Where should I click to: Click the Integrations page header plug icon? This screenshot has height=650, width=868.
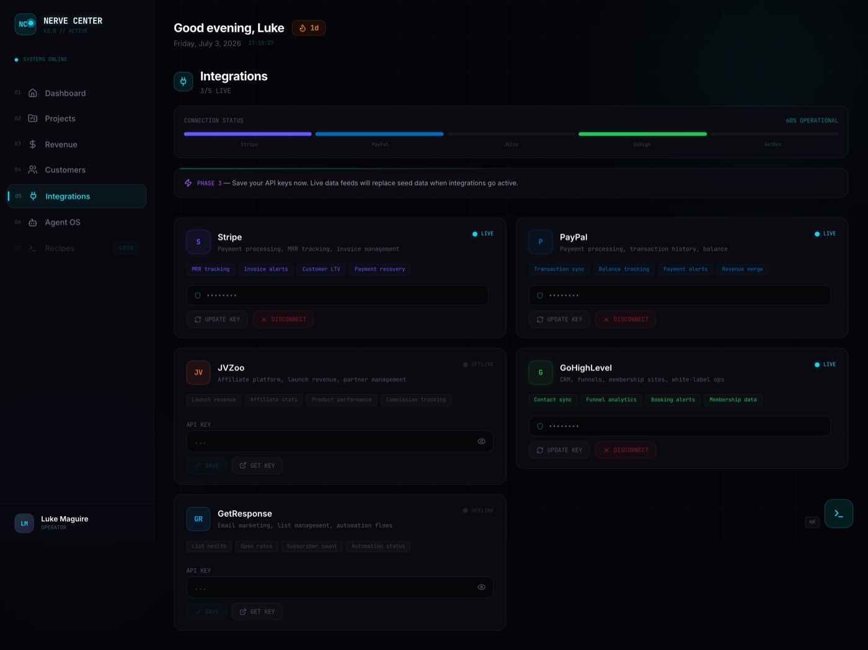click(x=184, y=81)
